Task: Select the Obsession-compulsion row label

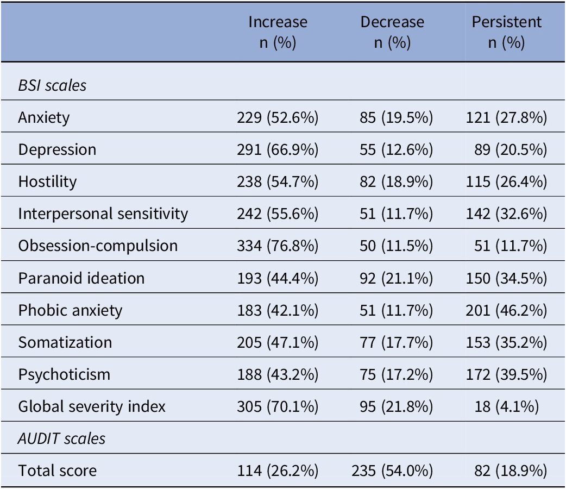Action: point(98,246)
